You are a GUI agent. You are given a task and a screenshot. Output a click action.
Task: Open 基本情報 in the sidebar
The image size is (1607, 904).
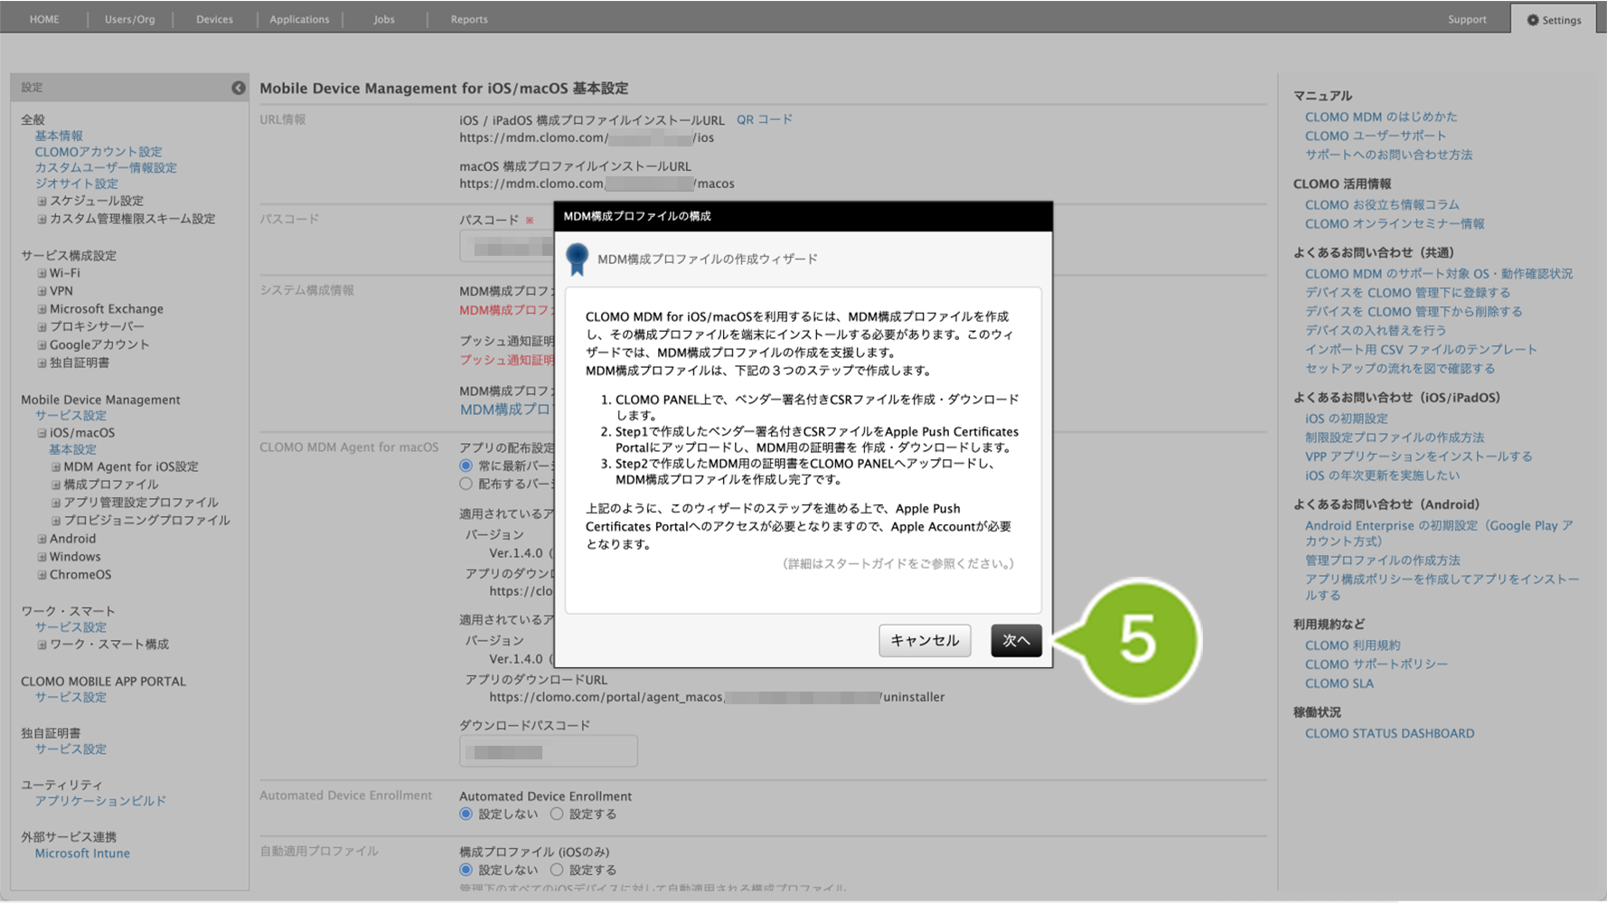tap(59, 136)
